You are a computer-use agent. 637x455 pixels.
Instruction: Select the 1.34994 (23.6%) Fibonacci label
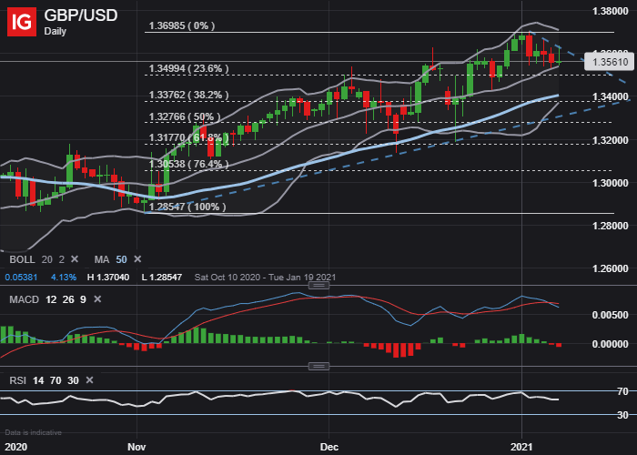(188, 68)
